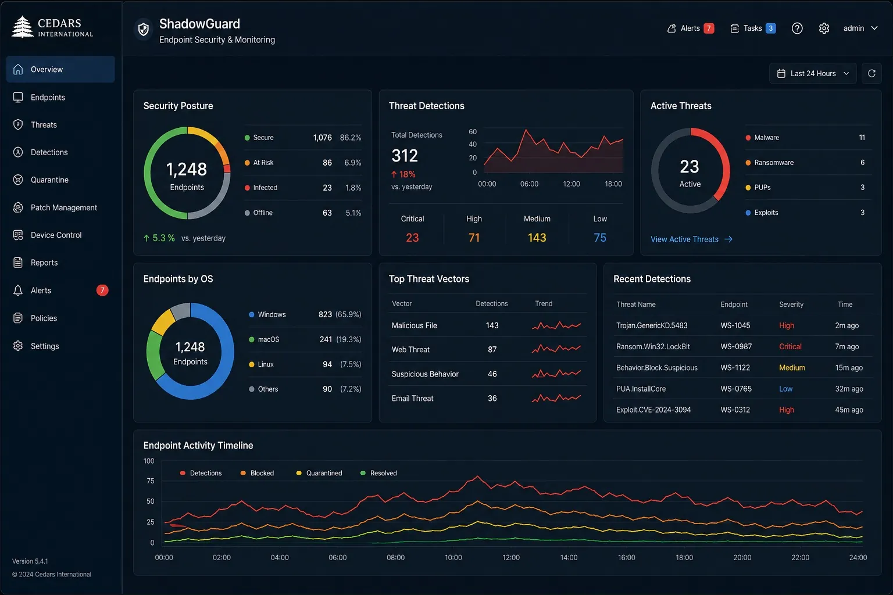
Task: Open the Last 24 Hours dropdown
Action: pyautogui.click(x=813, y=73)
